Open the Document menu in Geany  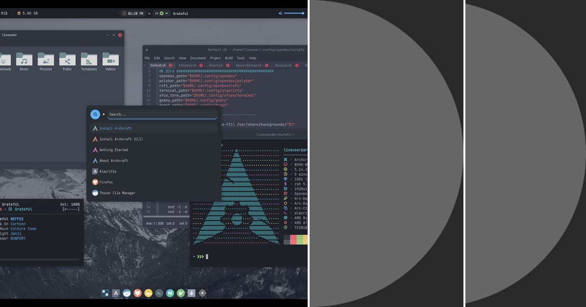coord(198,58)
